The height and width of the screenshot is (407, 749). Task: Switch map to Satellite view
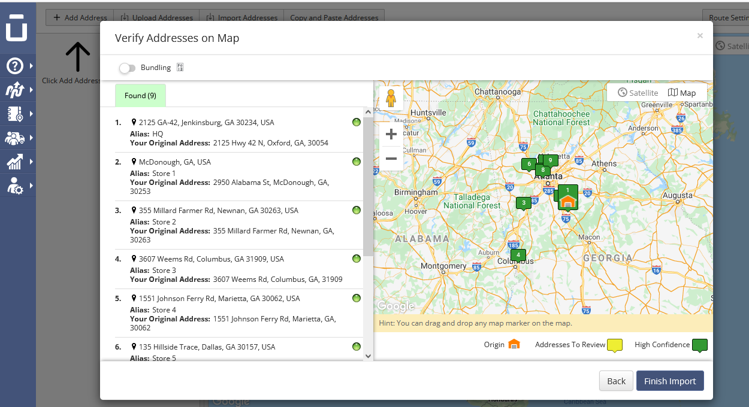[638, 93]
